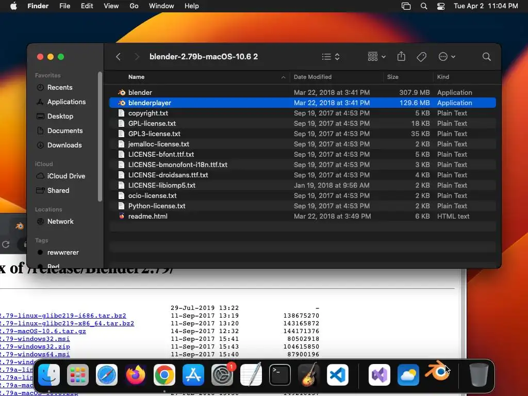This screenshot has height=396, width=528.
Task: Open TextEdit from the Dock
Action: tap(251, 375)
